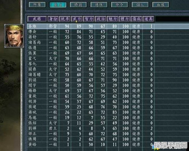Click 統率 value 94 in 姜維's row
This screenshot has height=151, width=189.
tap(67, 26)
